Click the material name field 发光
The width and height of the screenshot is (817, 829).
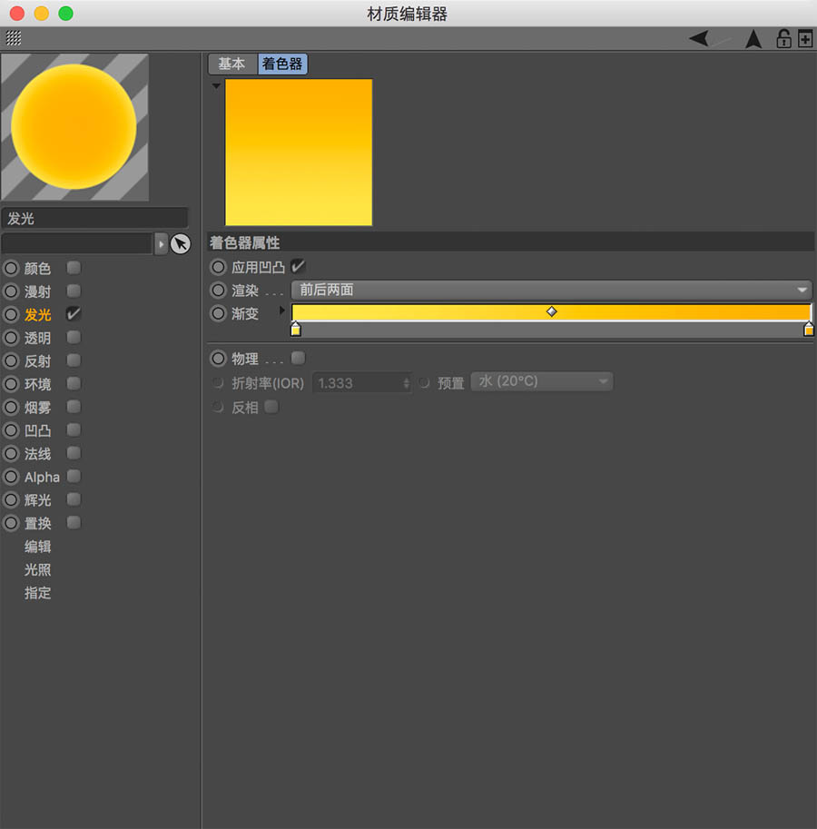click(x=94, y=219)
